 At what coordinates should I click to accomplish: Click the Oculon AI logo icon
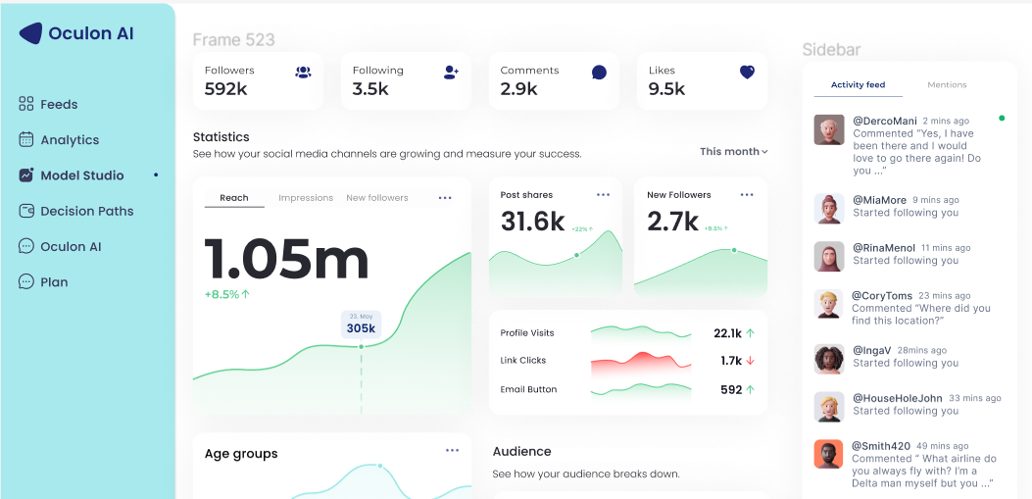[30, 33]
